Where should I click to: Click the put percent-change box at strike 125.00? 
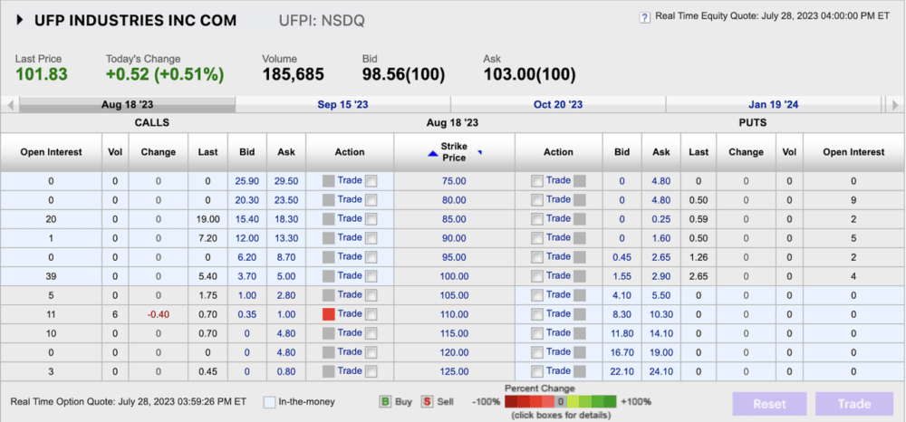click(580, 372)
